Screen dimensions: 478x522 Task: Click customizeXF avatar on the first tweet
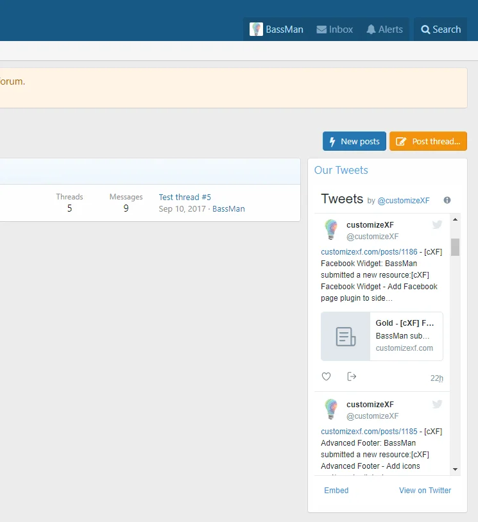(x=331, y=230)
